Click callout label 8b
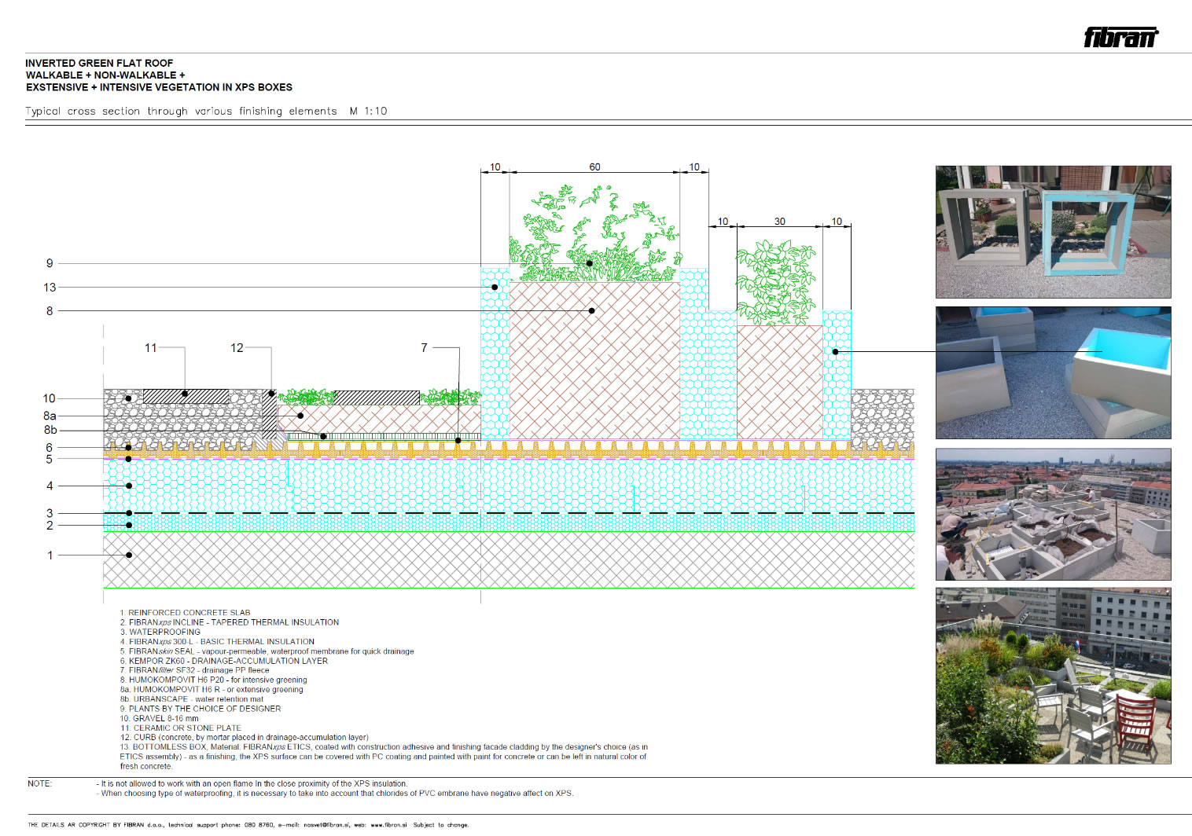This screenshot has height=836, width=1192. (x=50, y=430)
